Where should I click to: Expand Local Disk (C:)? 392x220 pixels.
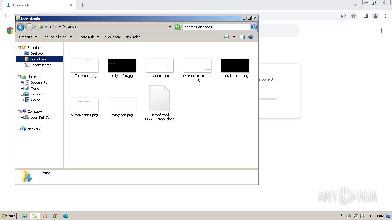tap(22, 117)
